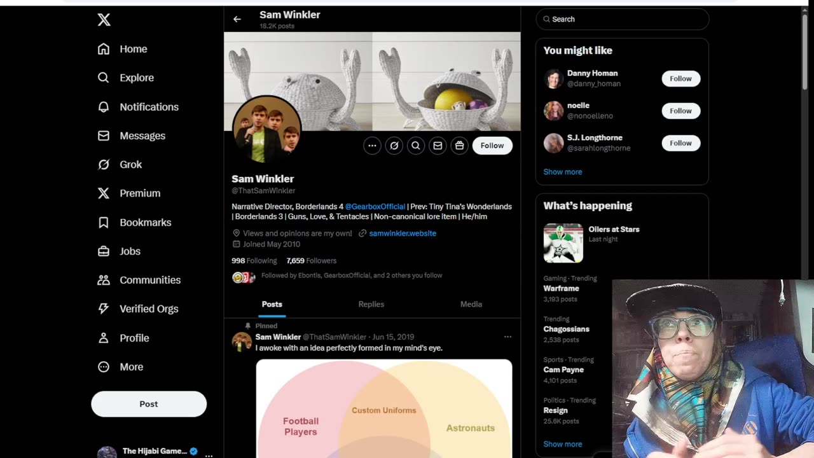The image size is (814, 458).
Task: Open pinned post options ellipsis
Action: [507, 337]
